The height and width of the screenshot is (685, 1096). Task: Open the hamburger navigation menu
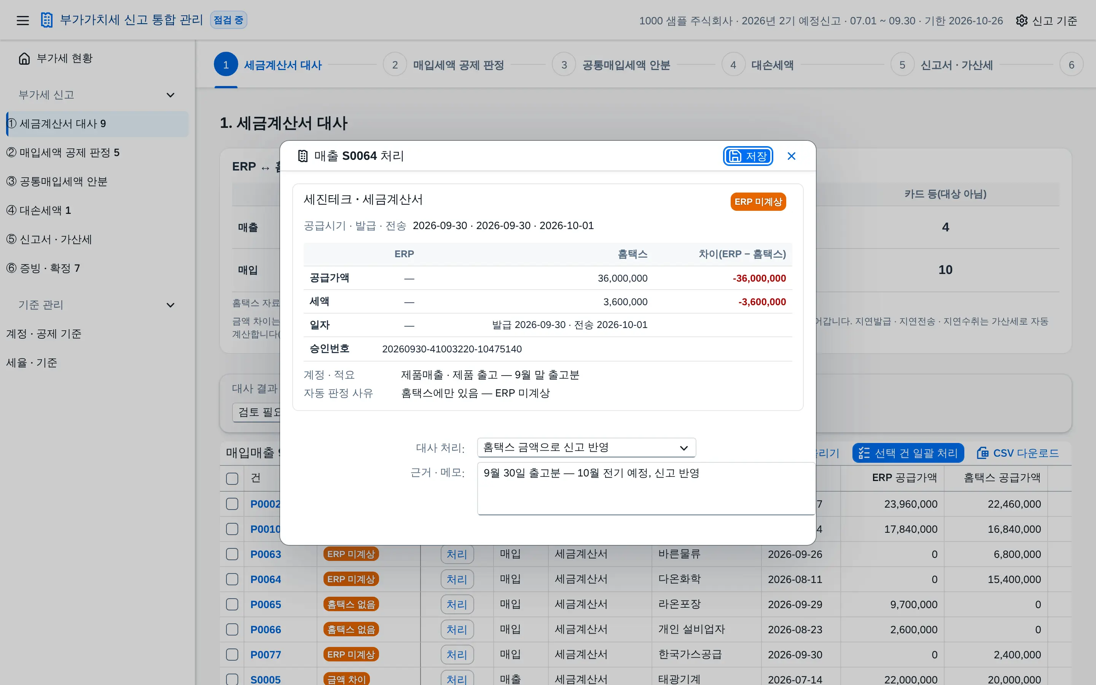pyautogui.click(x=23, y=21)
